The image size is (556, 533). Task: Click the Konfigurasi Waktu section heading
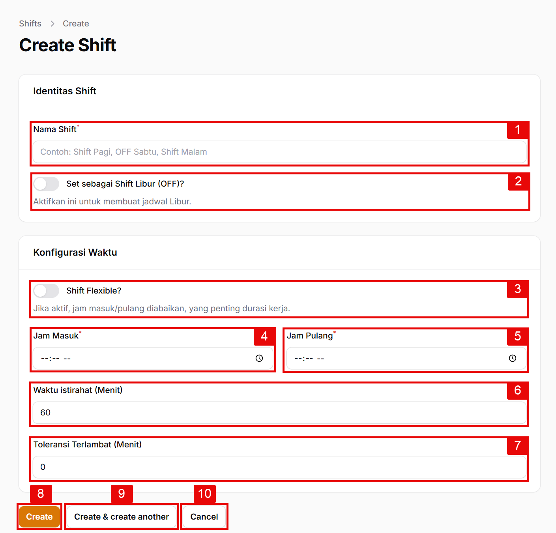point(75,252)
